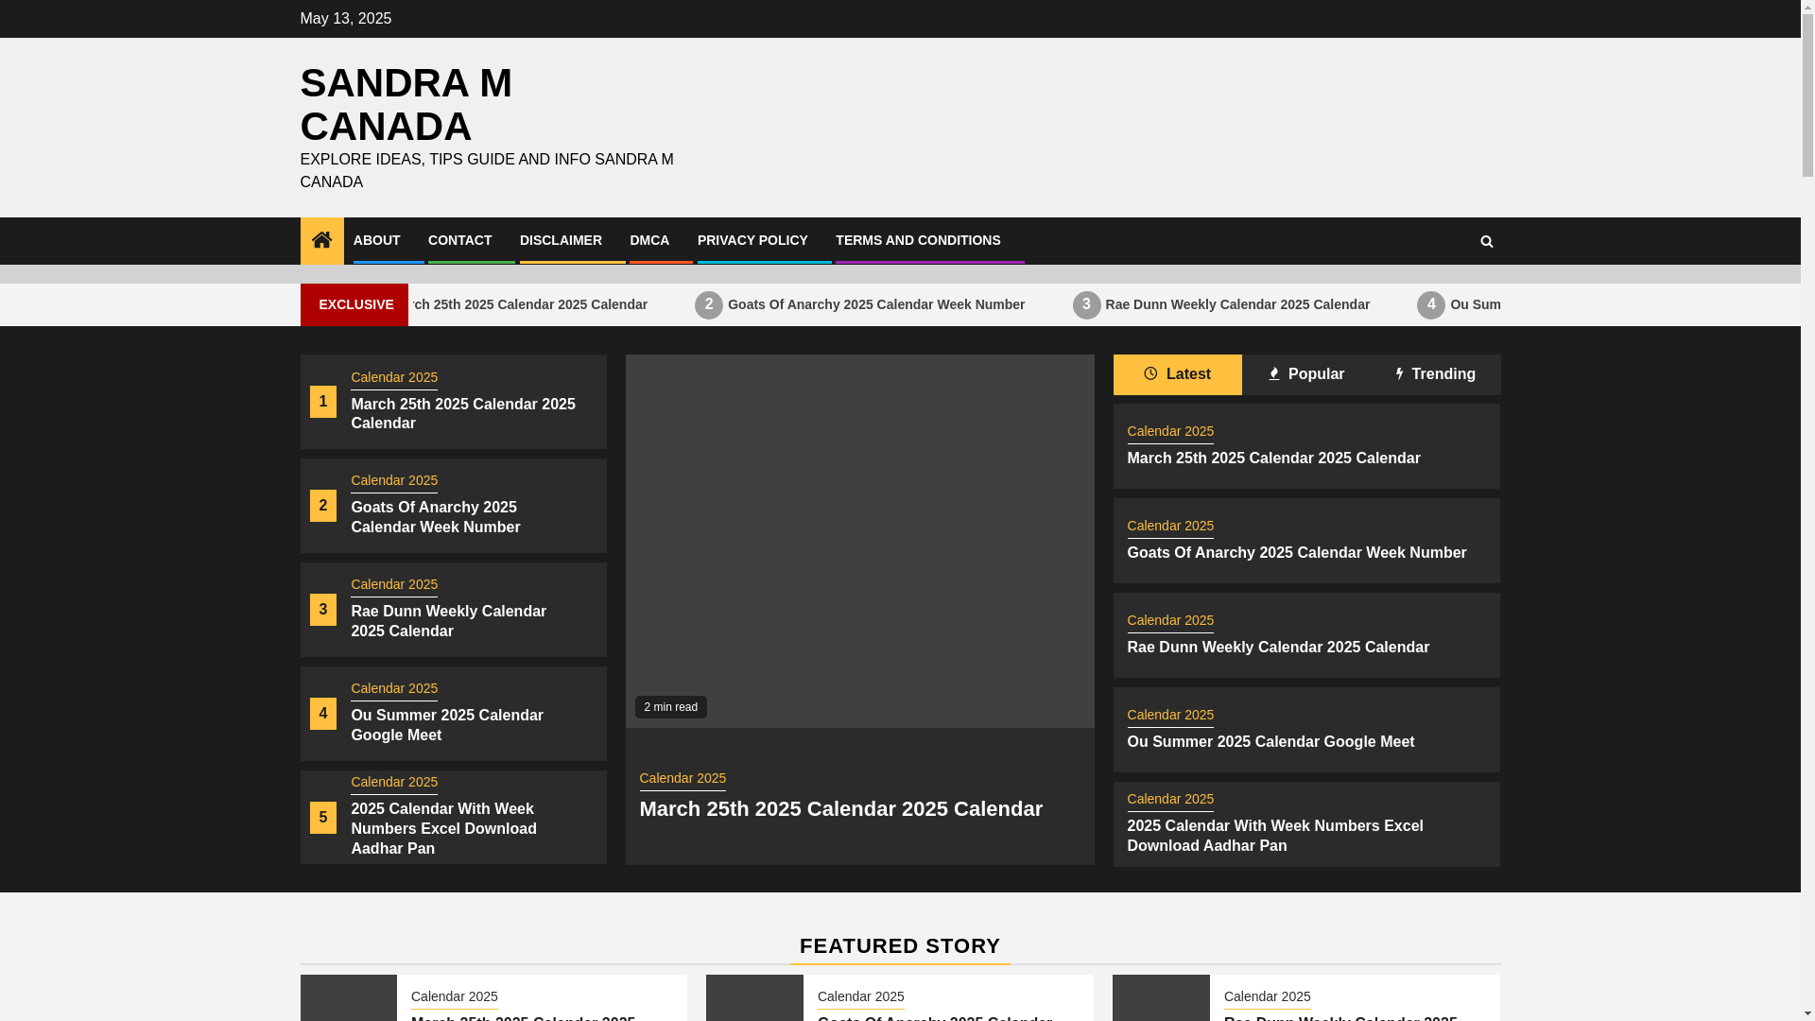The height and width of the screenshot is (1021, 1815).
Task: Open TERMS AND CONDITIONS menu item
Action: coord(918,240)
